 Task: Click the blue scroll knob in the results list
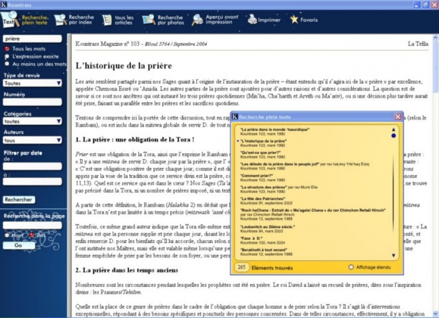[393, 136]
